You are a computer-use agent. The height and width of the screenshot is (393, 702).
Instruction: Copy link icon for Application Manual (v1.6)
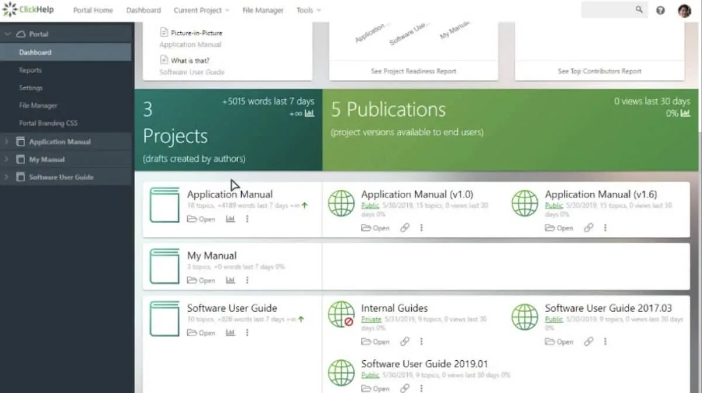click(x=589, y=227)
